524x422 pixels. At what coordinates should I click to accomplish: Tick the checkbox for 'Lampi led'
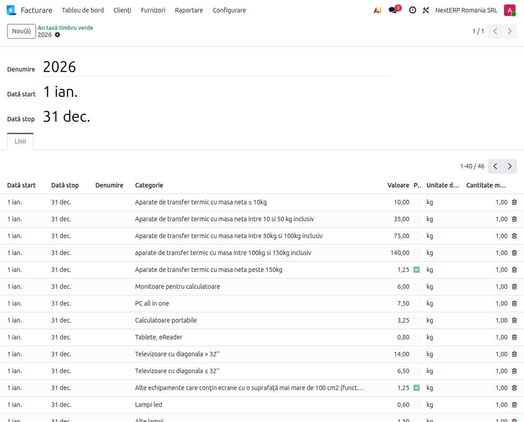(417, 405)
